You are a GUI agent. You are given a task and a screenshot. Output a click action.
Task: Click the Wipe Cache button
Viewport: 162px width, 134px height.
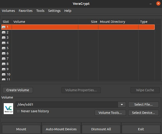(x=145, y=90)
